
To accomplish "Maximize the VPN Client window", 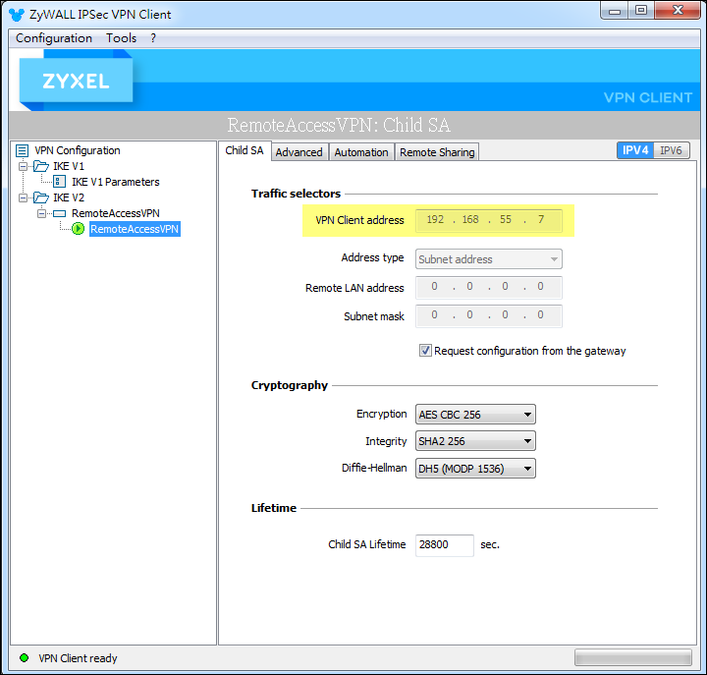I will (641, 11).
